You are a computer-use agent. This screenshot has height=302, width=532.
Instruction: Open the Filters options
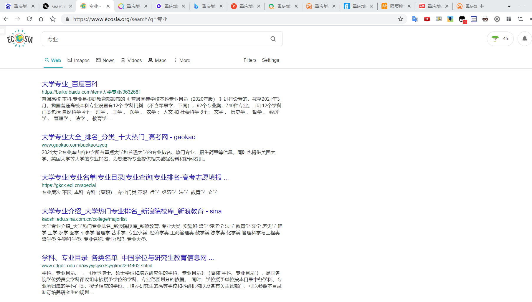[250, 60]
